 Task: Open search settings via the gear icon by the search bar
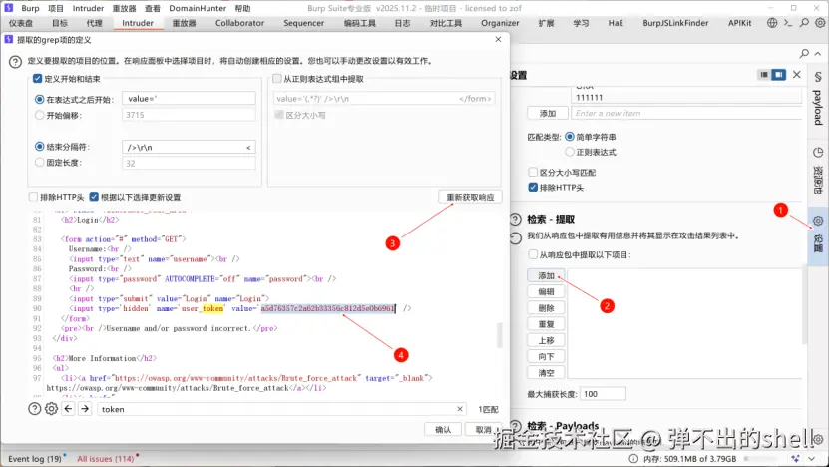[x=51, y=409]
